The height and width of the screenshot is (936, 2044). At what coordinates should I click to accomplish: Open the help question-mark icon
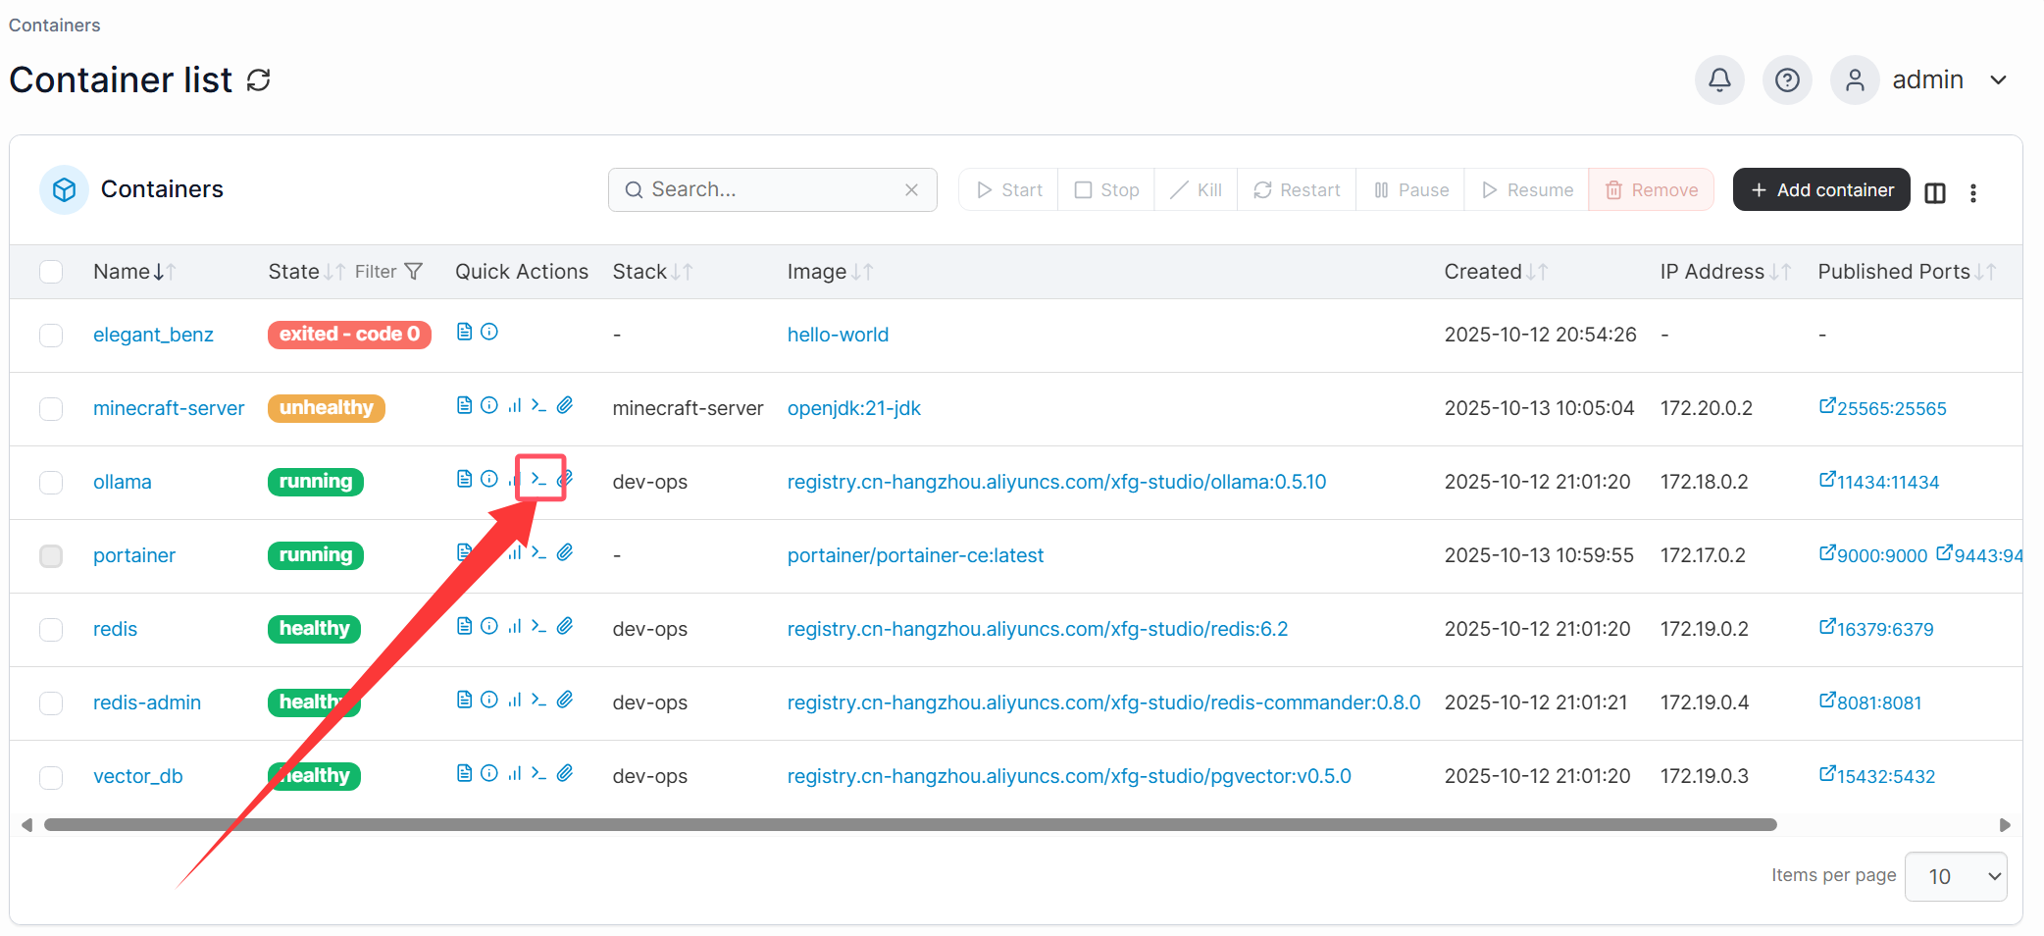[1786, 79]
